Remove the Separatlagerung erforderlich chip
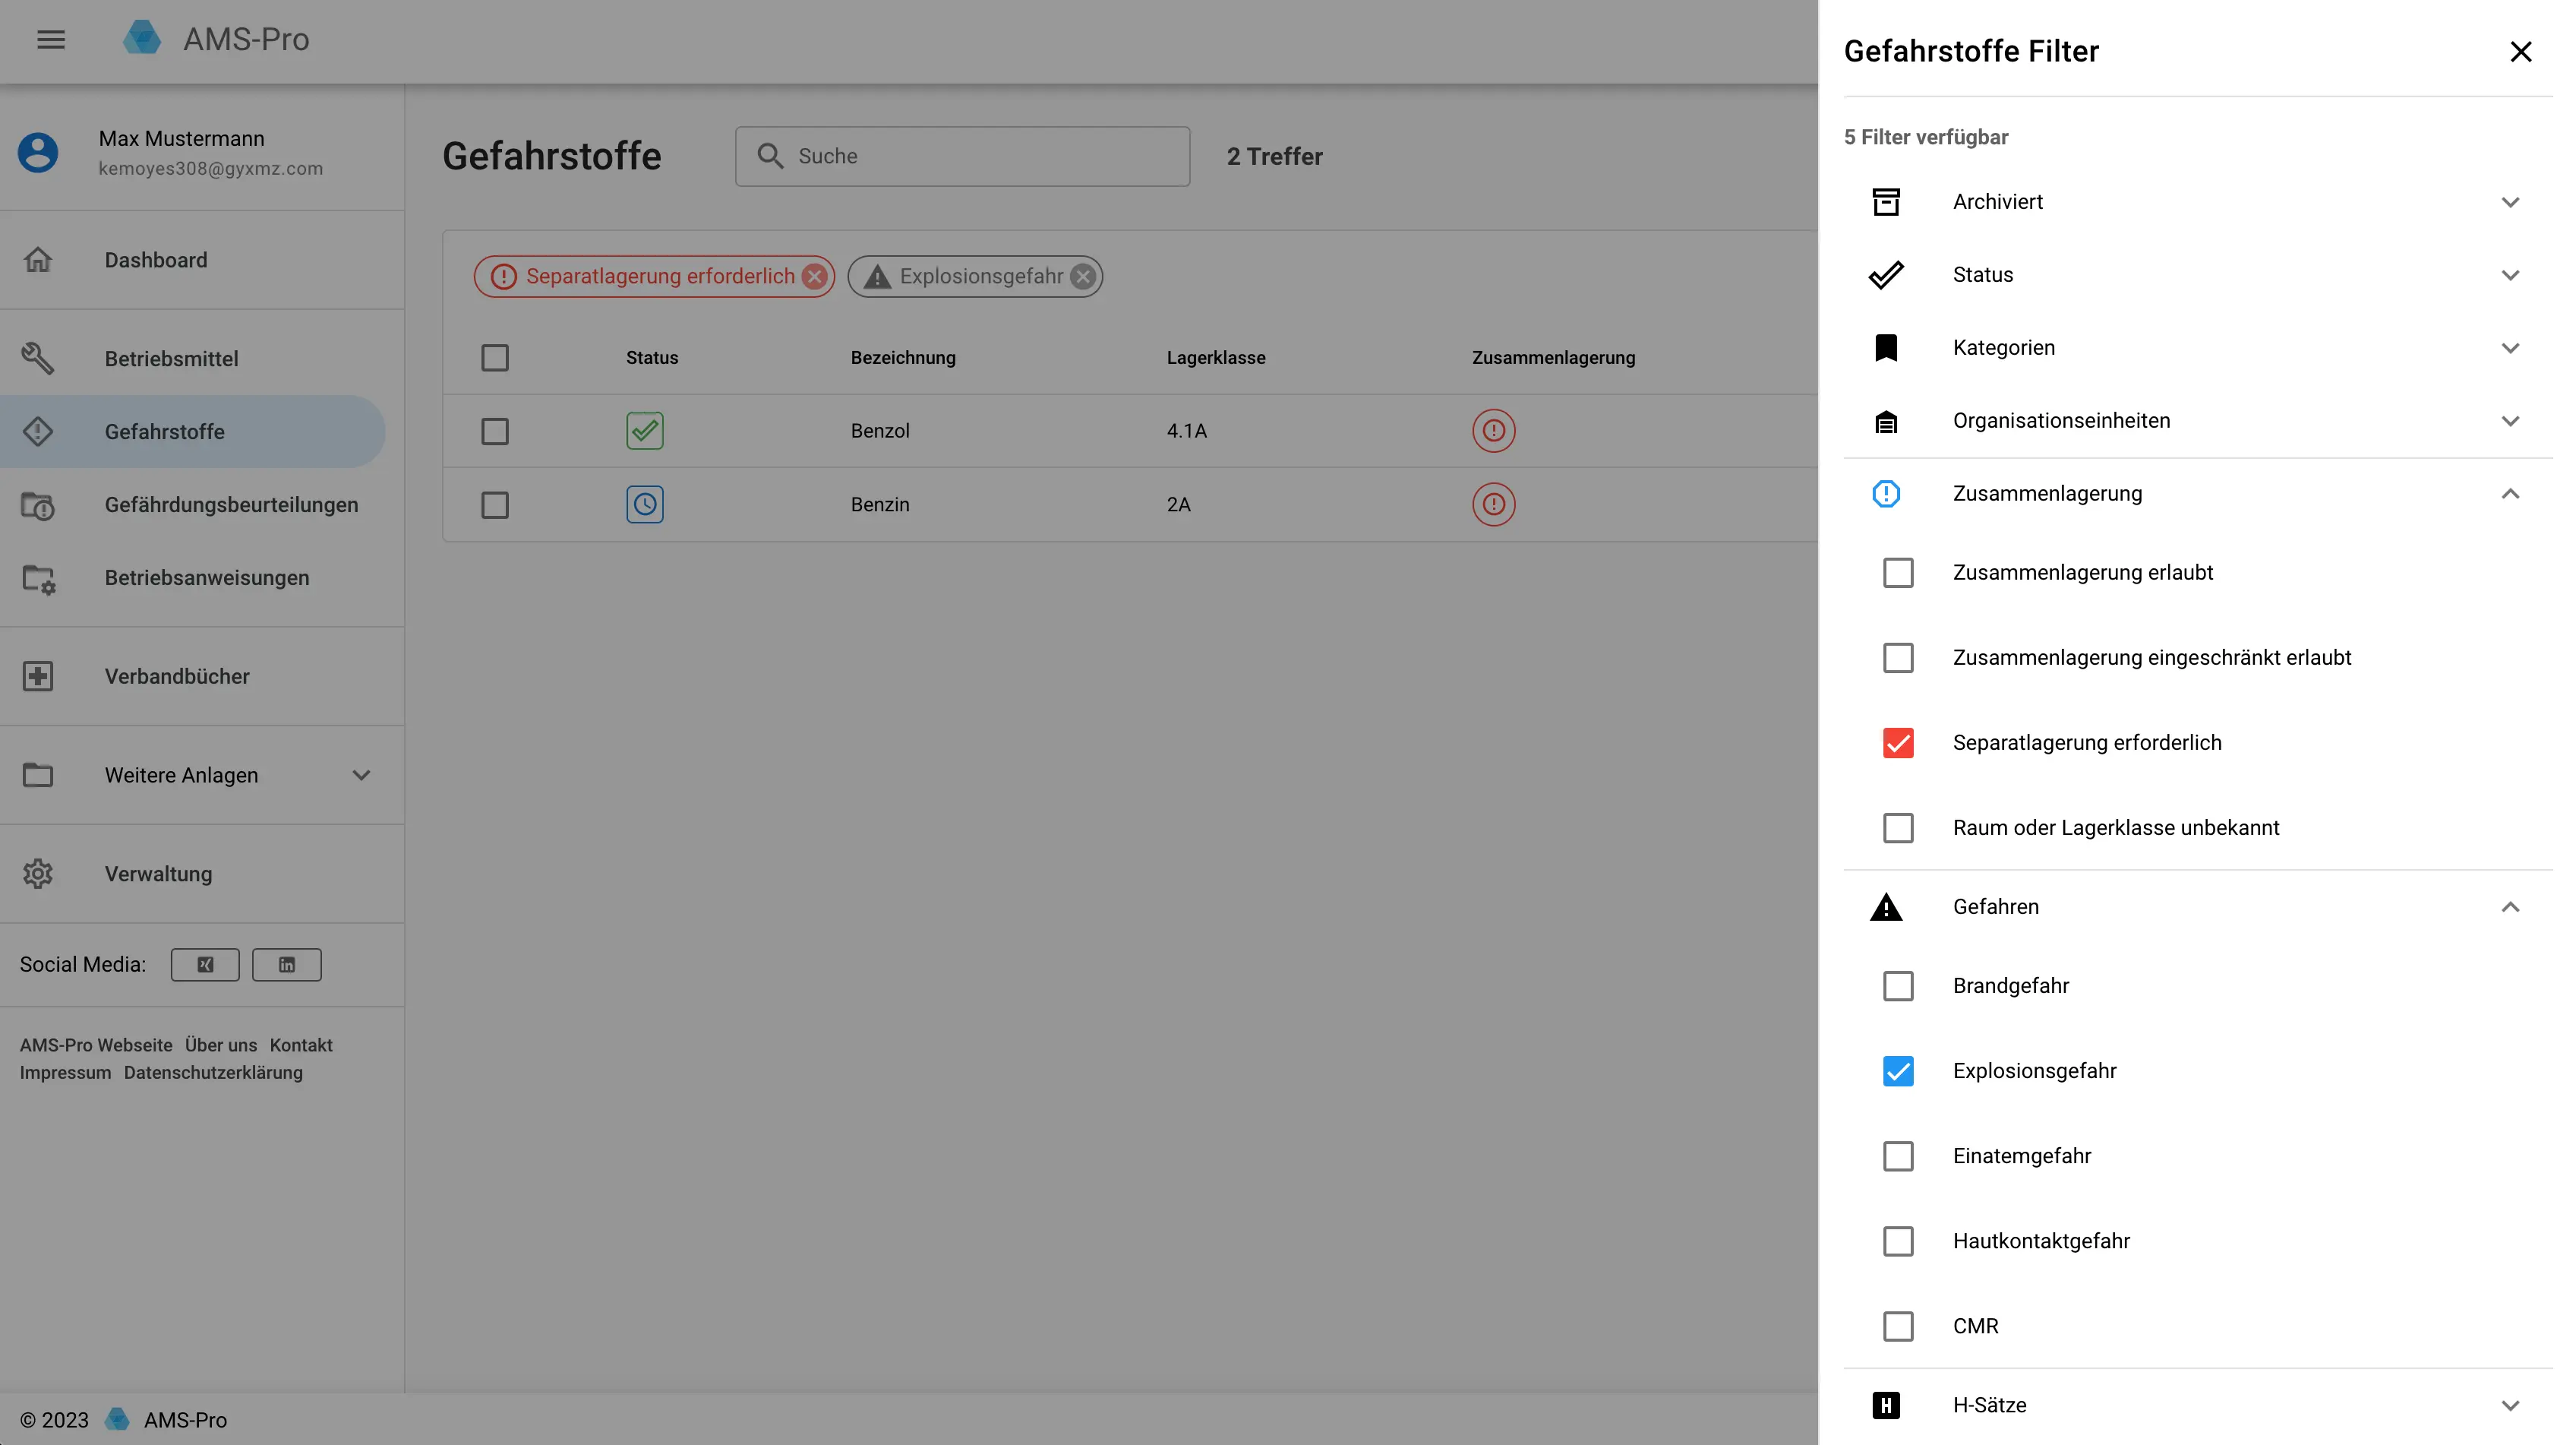Screen dimensions: 2576x1445 tap(815, 277)
